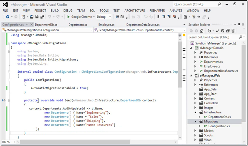
Task: Click the editor horizontal scrollbar thumb
Action: 75,142
